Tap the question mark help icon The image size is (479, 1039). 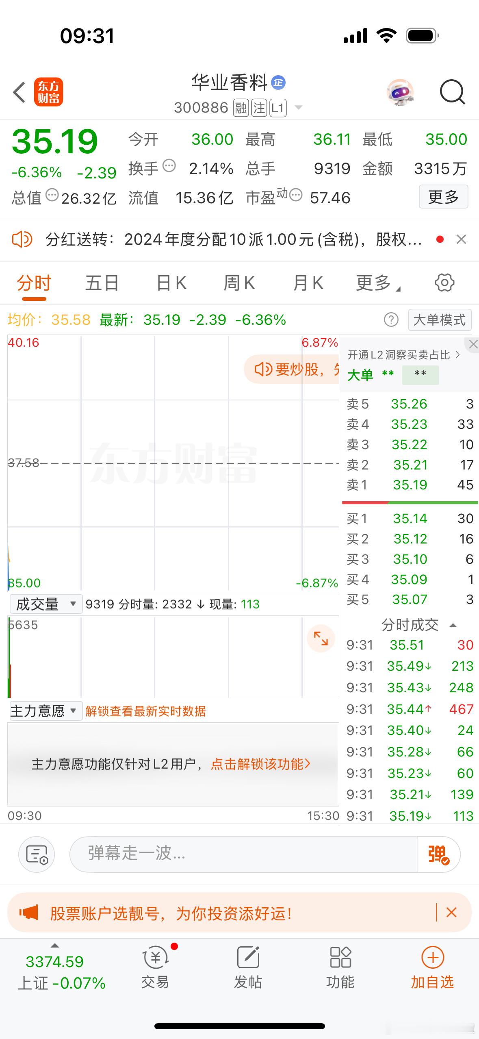pyautogui.click(x=391, y=320)
